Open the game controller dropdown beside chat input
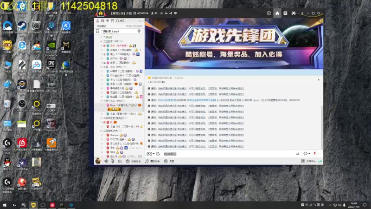The width and height of the screenshot is (371, 209). coord(150,154)
